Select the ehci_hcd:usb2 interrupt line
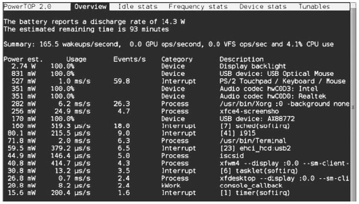This screenshot has width=359, height=204. click(x=176, y=148)
